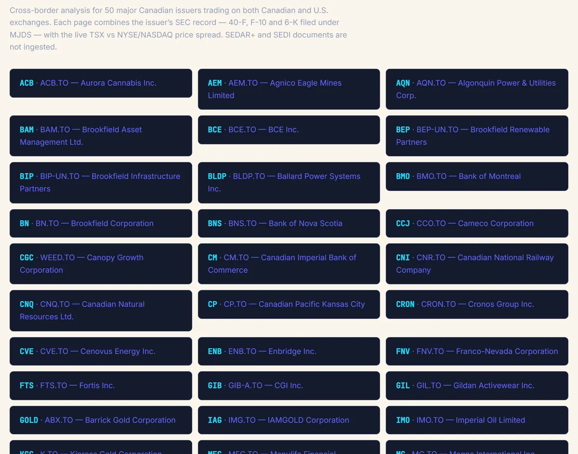Open the Brookfield Corporation BN card
Viewport: 578px width, 454px height.
tap(101, 223)
